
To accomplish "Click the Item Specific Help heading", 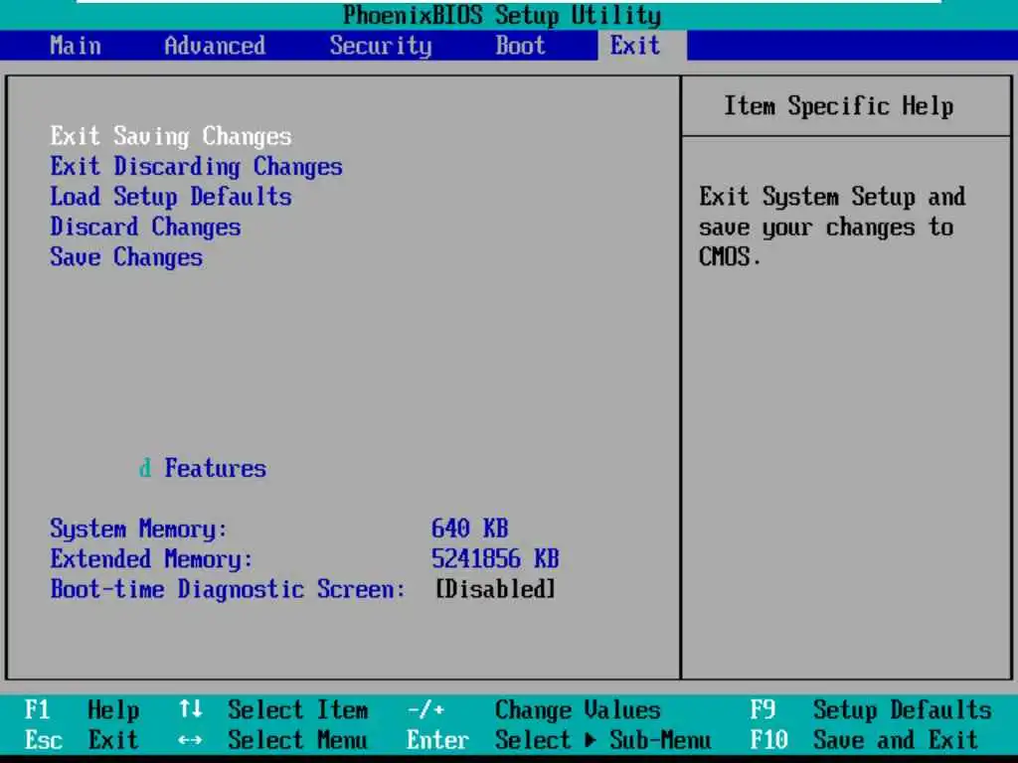I will 839,105.
